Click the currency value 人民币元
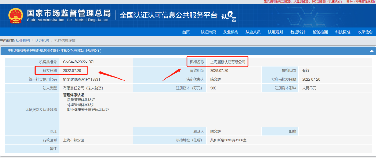Screen dimensions: 376x158 310,88
